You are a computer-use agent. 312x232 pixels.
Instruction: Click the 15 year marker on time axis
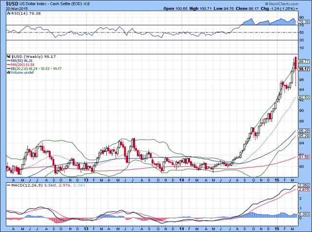[277, 180]
